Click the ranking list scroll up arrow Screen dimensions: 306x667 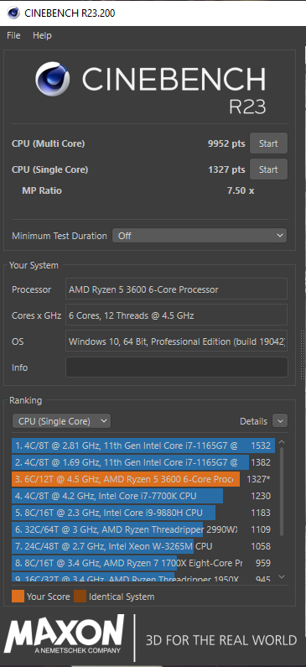click(x=282, y=442)
